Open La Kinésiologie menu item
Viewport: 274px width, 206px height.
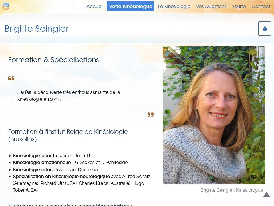click(x=174, y=6)
